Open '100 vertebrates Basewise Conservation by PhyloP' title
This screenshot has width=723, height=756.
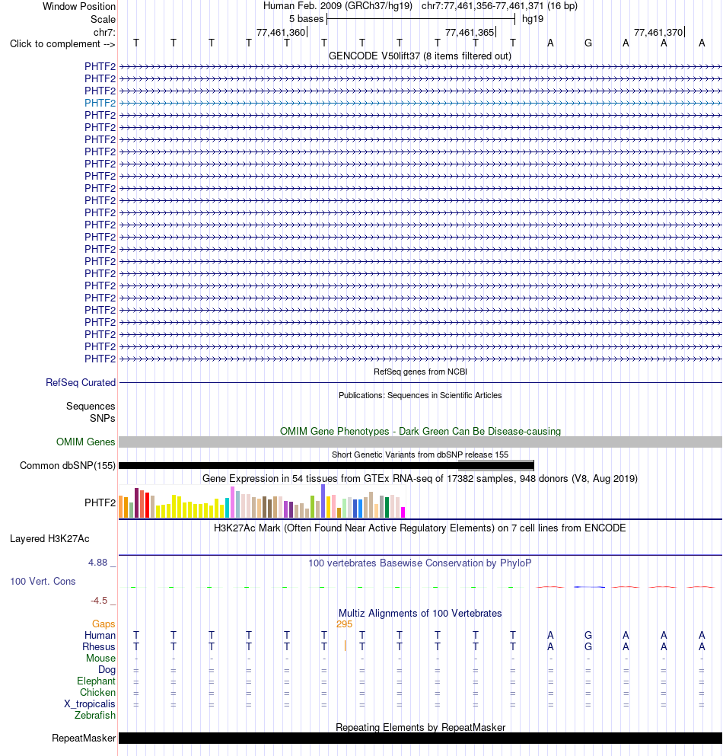coord(420,563)
